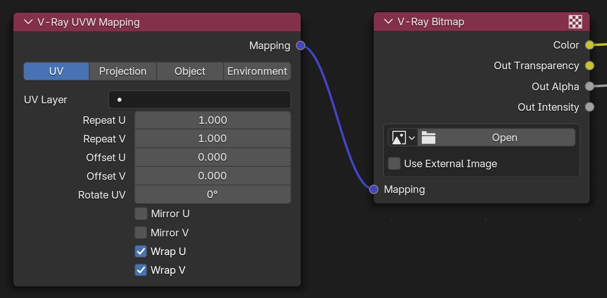The height and width of the screenshot is (298, 607).
Task: Click the Out Alpha output socket
Action: click(x=590, y=86)
